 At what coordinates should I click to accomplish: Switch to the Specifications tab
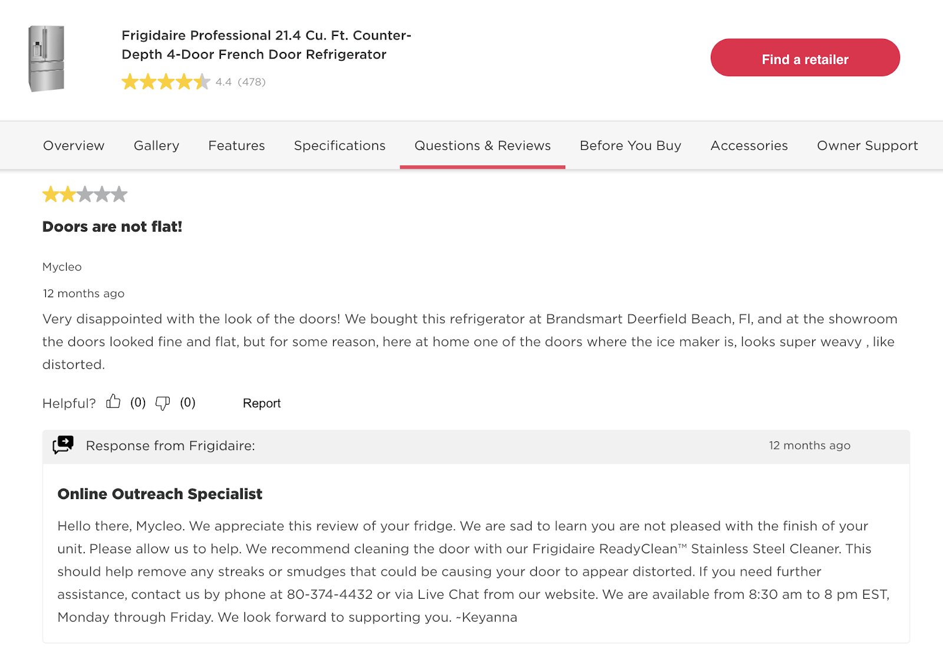coord(339,146)
